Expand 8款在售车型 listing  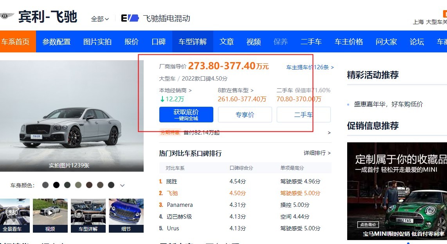coord(236,90)
